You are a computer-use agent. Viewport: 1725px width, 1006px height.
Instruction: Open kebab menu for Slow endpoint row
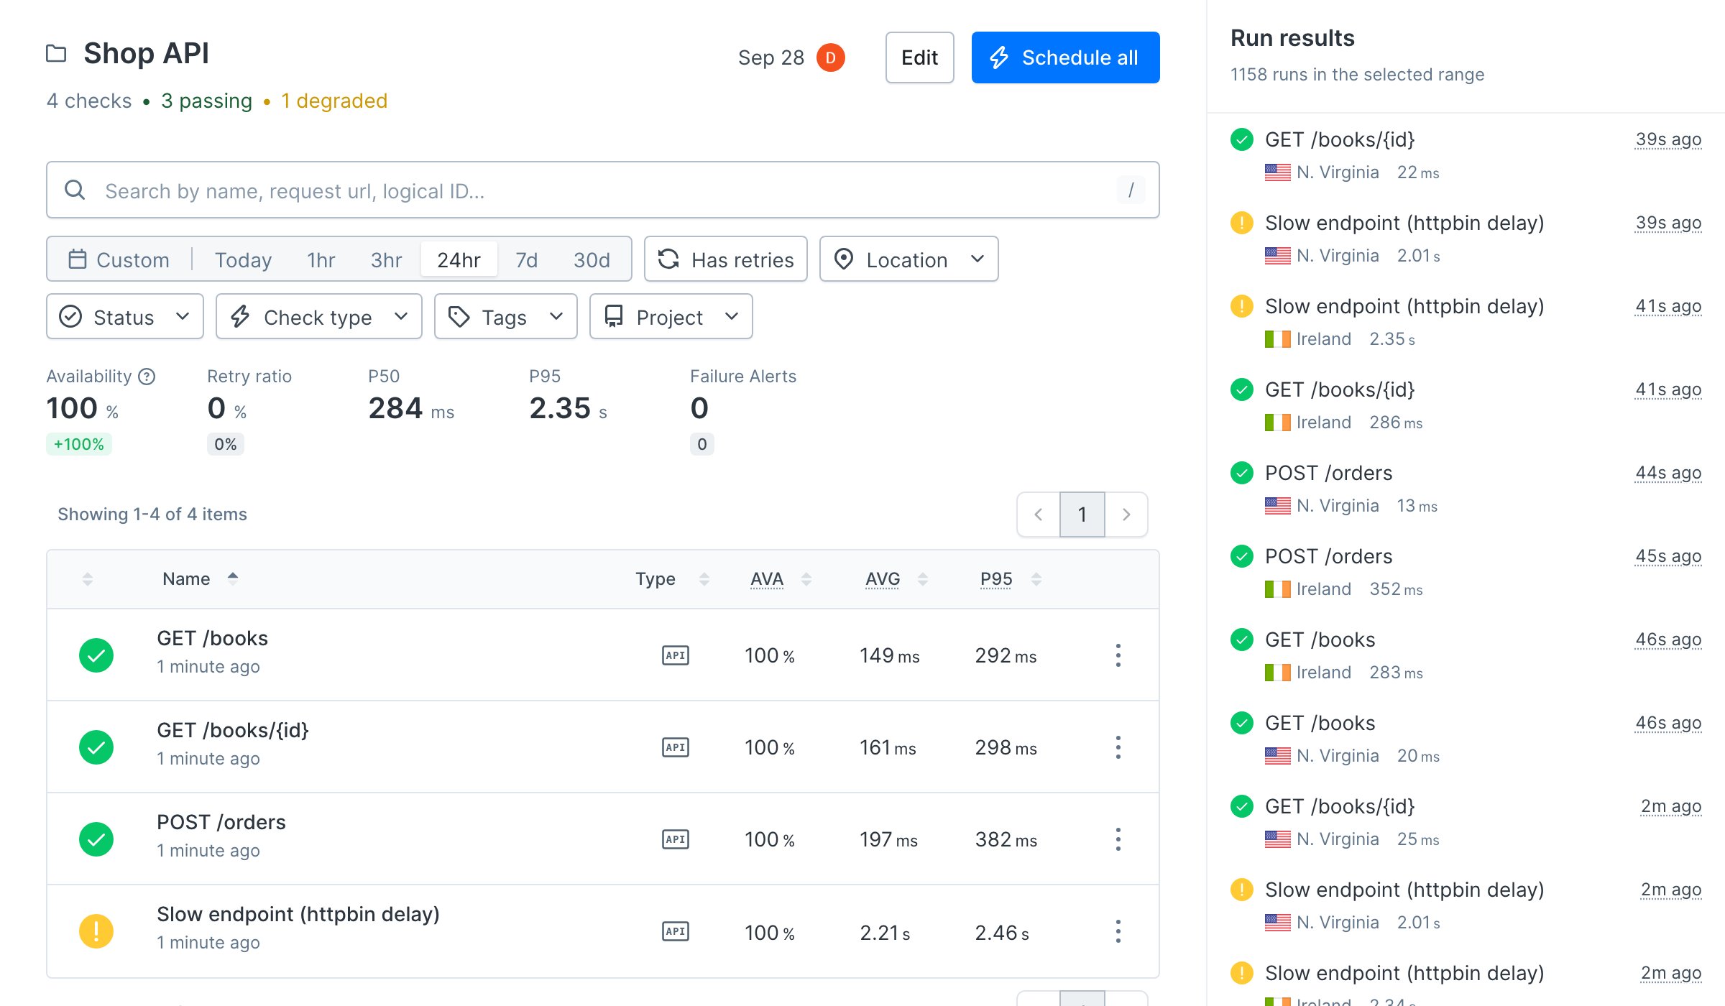coord(1118,931)
